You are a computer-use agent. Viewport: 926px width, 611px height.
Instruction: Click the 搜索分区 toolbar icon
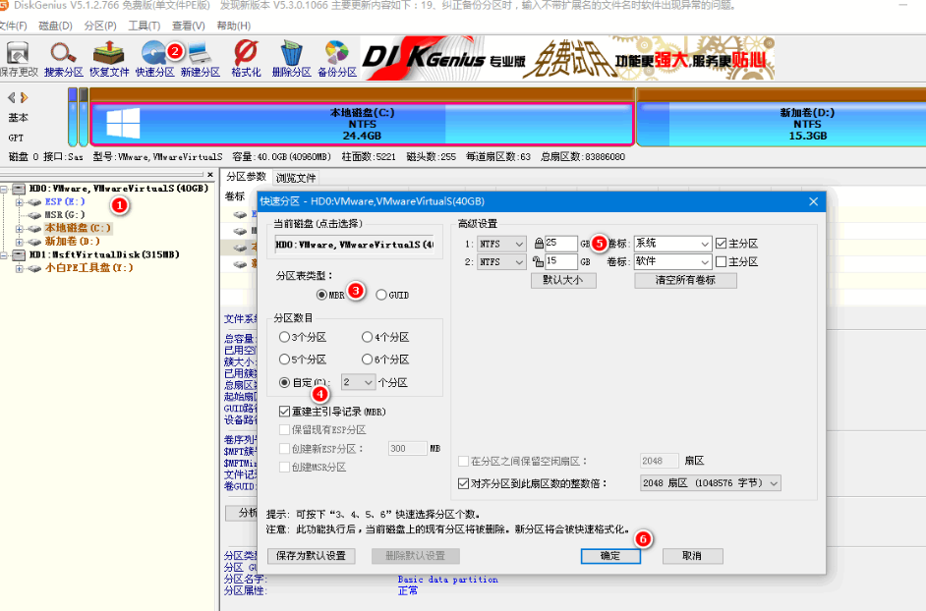point(62,54)
